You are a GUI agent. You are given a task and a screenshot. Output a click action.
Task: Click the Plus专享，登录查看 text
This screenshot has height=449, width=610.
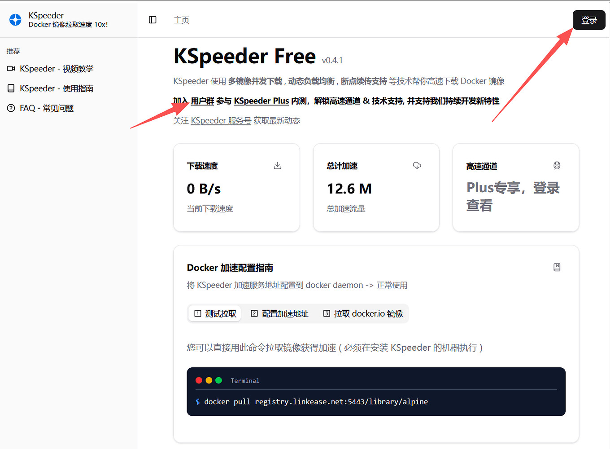pos(513,196)
